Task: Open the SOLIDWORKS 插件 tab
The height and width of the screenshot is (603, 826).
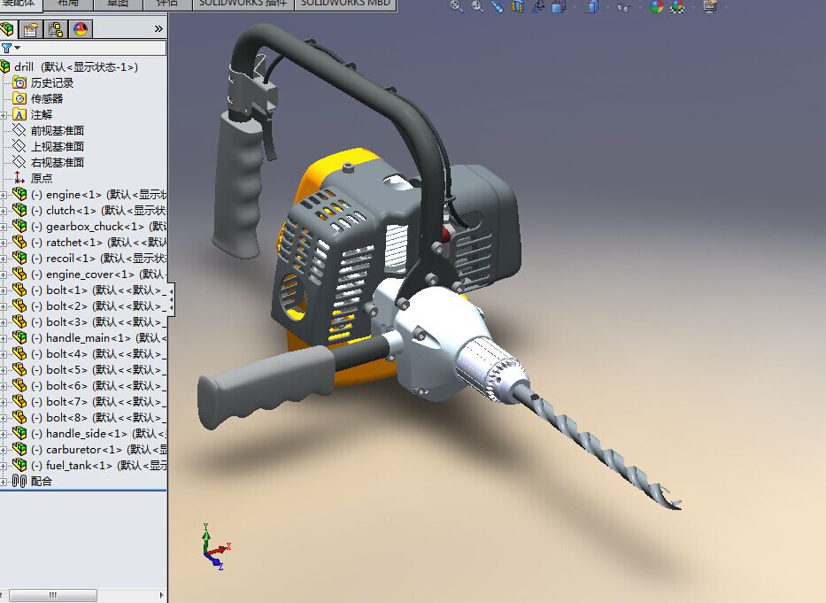Action: tap(242, 4)
